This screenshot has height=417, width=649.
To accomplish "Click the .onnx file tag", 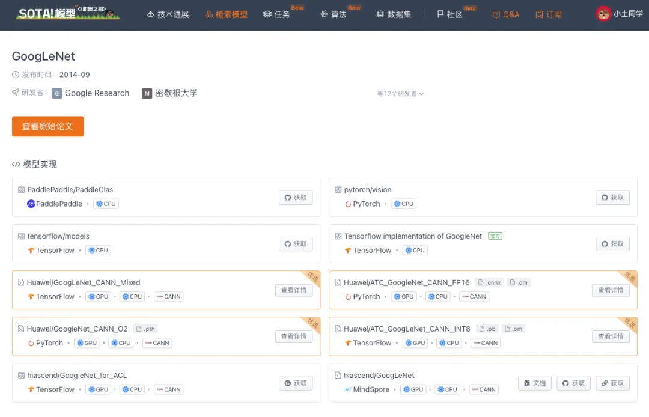I will click(489, 282).
